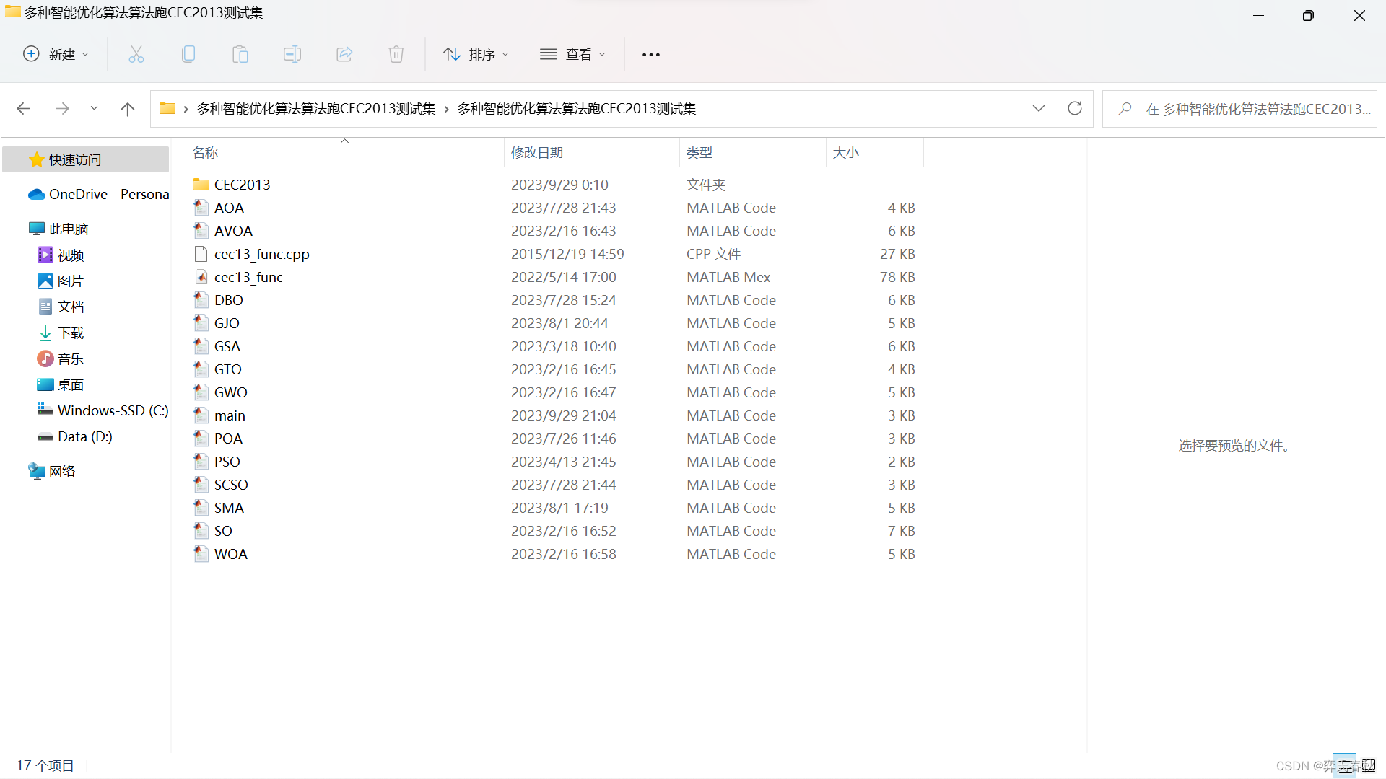Select the AVOA file name
Image resolution: width=1386 pixels, height=779 pixels.
(x=233, y=231)
